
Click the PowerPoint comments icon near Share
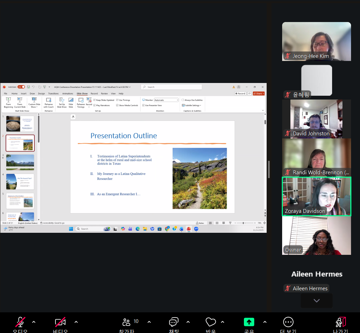(x=249, y=93)
